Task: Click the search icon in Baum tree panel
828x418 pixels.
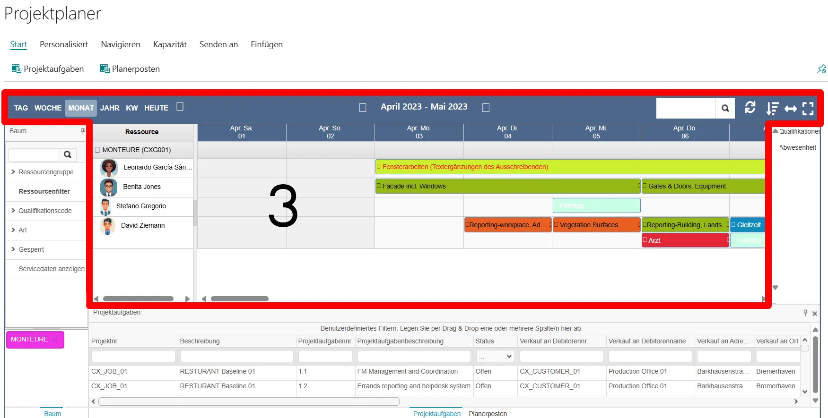Action: (x=68, y=154)
